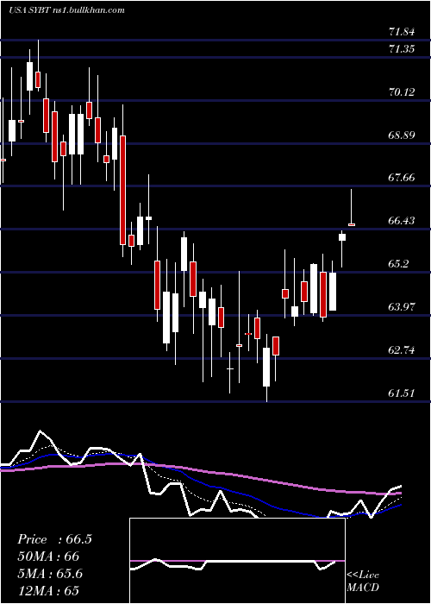The height and width of the screenshot is (604, 431).
Task: Click the 71.35 price level label
Action: point(403,49)
